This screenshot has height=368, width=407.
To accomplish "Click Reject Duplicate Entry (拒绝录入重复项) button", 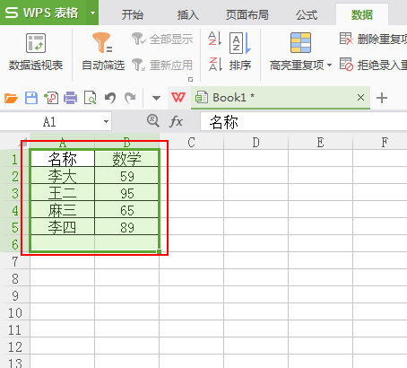I will (373, 65).
